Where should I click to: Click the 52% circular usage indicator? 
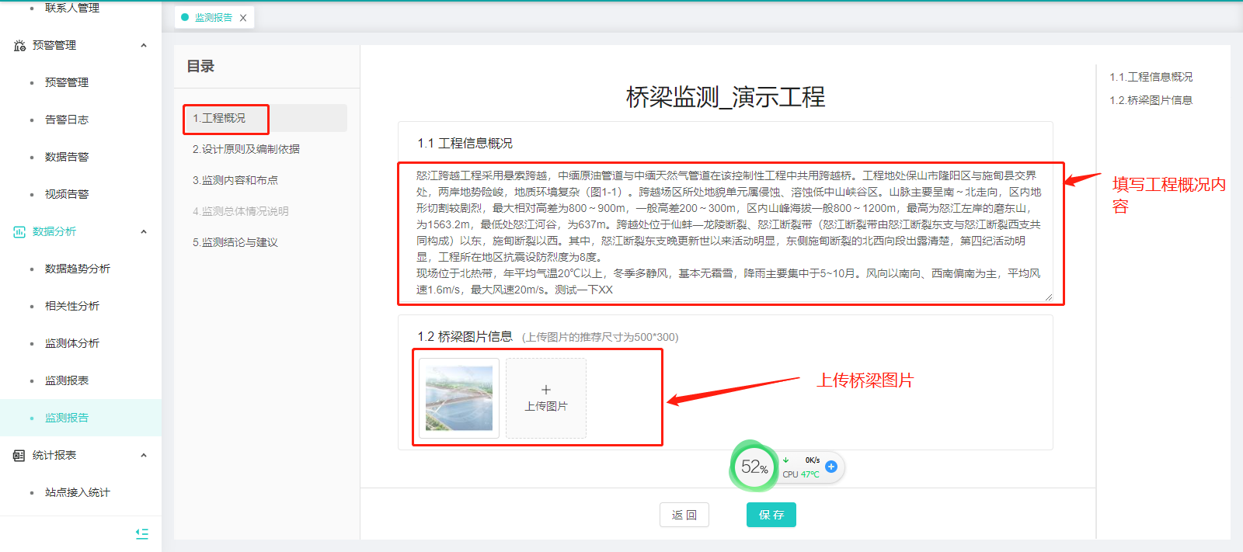754,467
